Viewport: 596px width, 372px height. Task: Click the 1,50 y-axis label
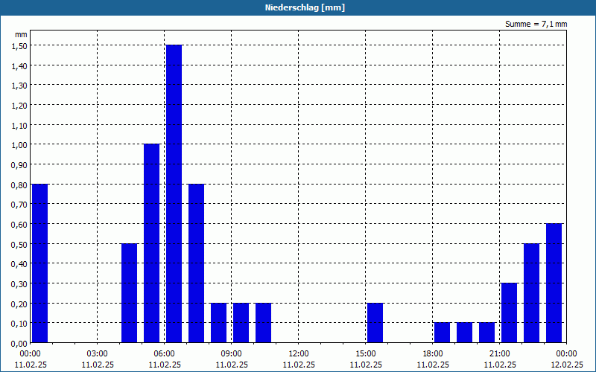[x=19, y=45]
